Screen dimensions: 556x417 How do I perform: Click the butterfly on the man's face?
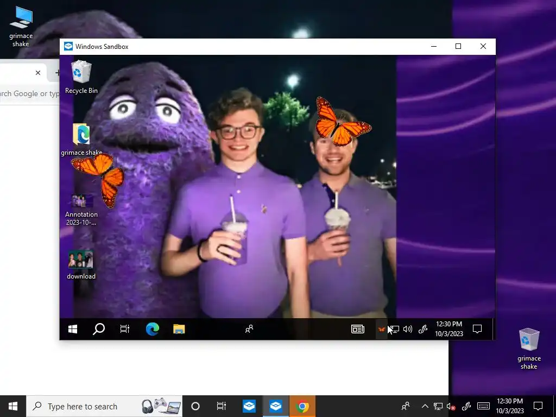[343, 122]
